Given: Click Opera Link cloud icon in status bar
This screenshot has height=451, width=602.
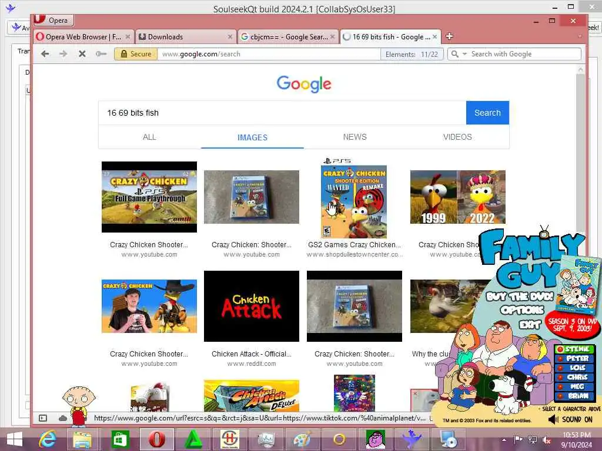Looking at the screenshot, I should tap(62, 418).
